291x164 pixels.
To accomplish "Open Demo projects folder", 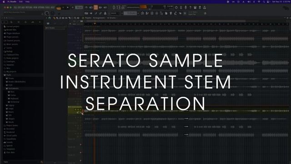I will point(12,58).
